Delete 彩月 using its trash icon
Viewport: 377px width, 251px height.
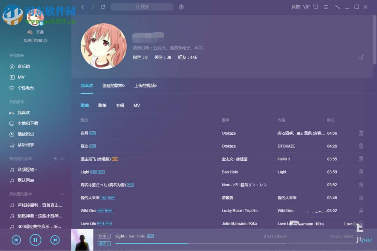coord(361,133)
